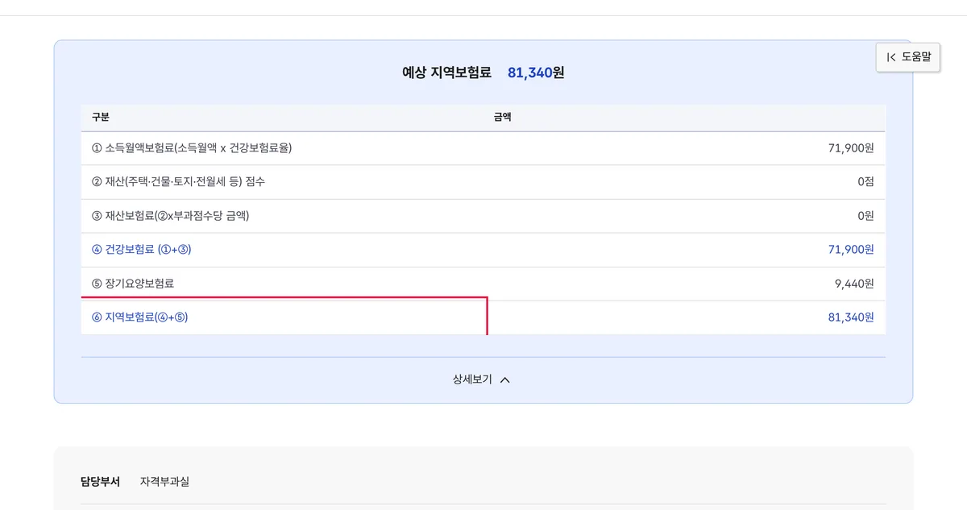Select the 81,340원 value in row ⑥
This screenshot has width=967, height=510.
tap(851, 317)
